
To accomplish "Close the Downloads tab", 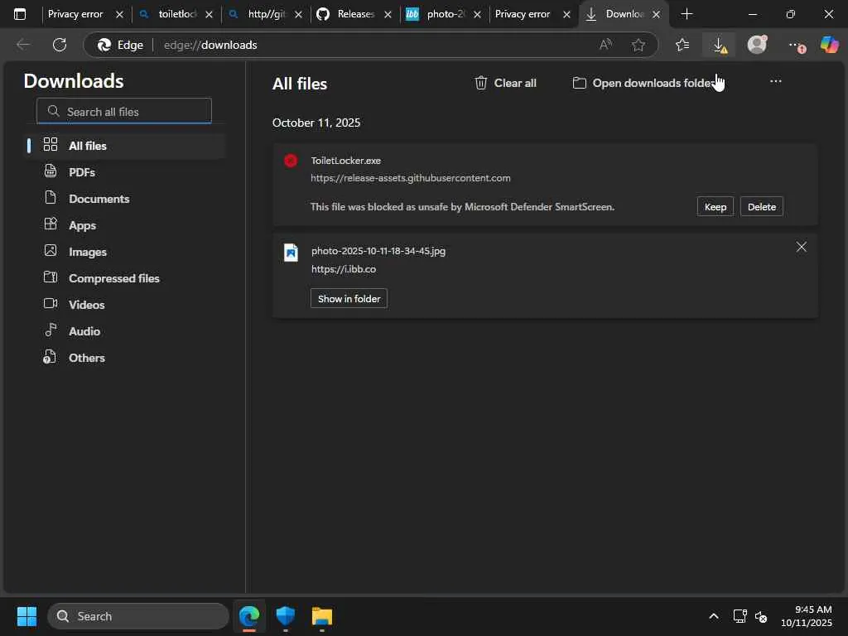I will point(656,15).
